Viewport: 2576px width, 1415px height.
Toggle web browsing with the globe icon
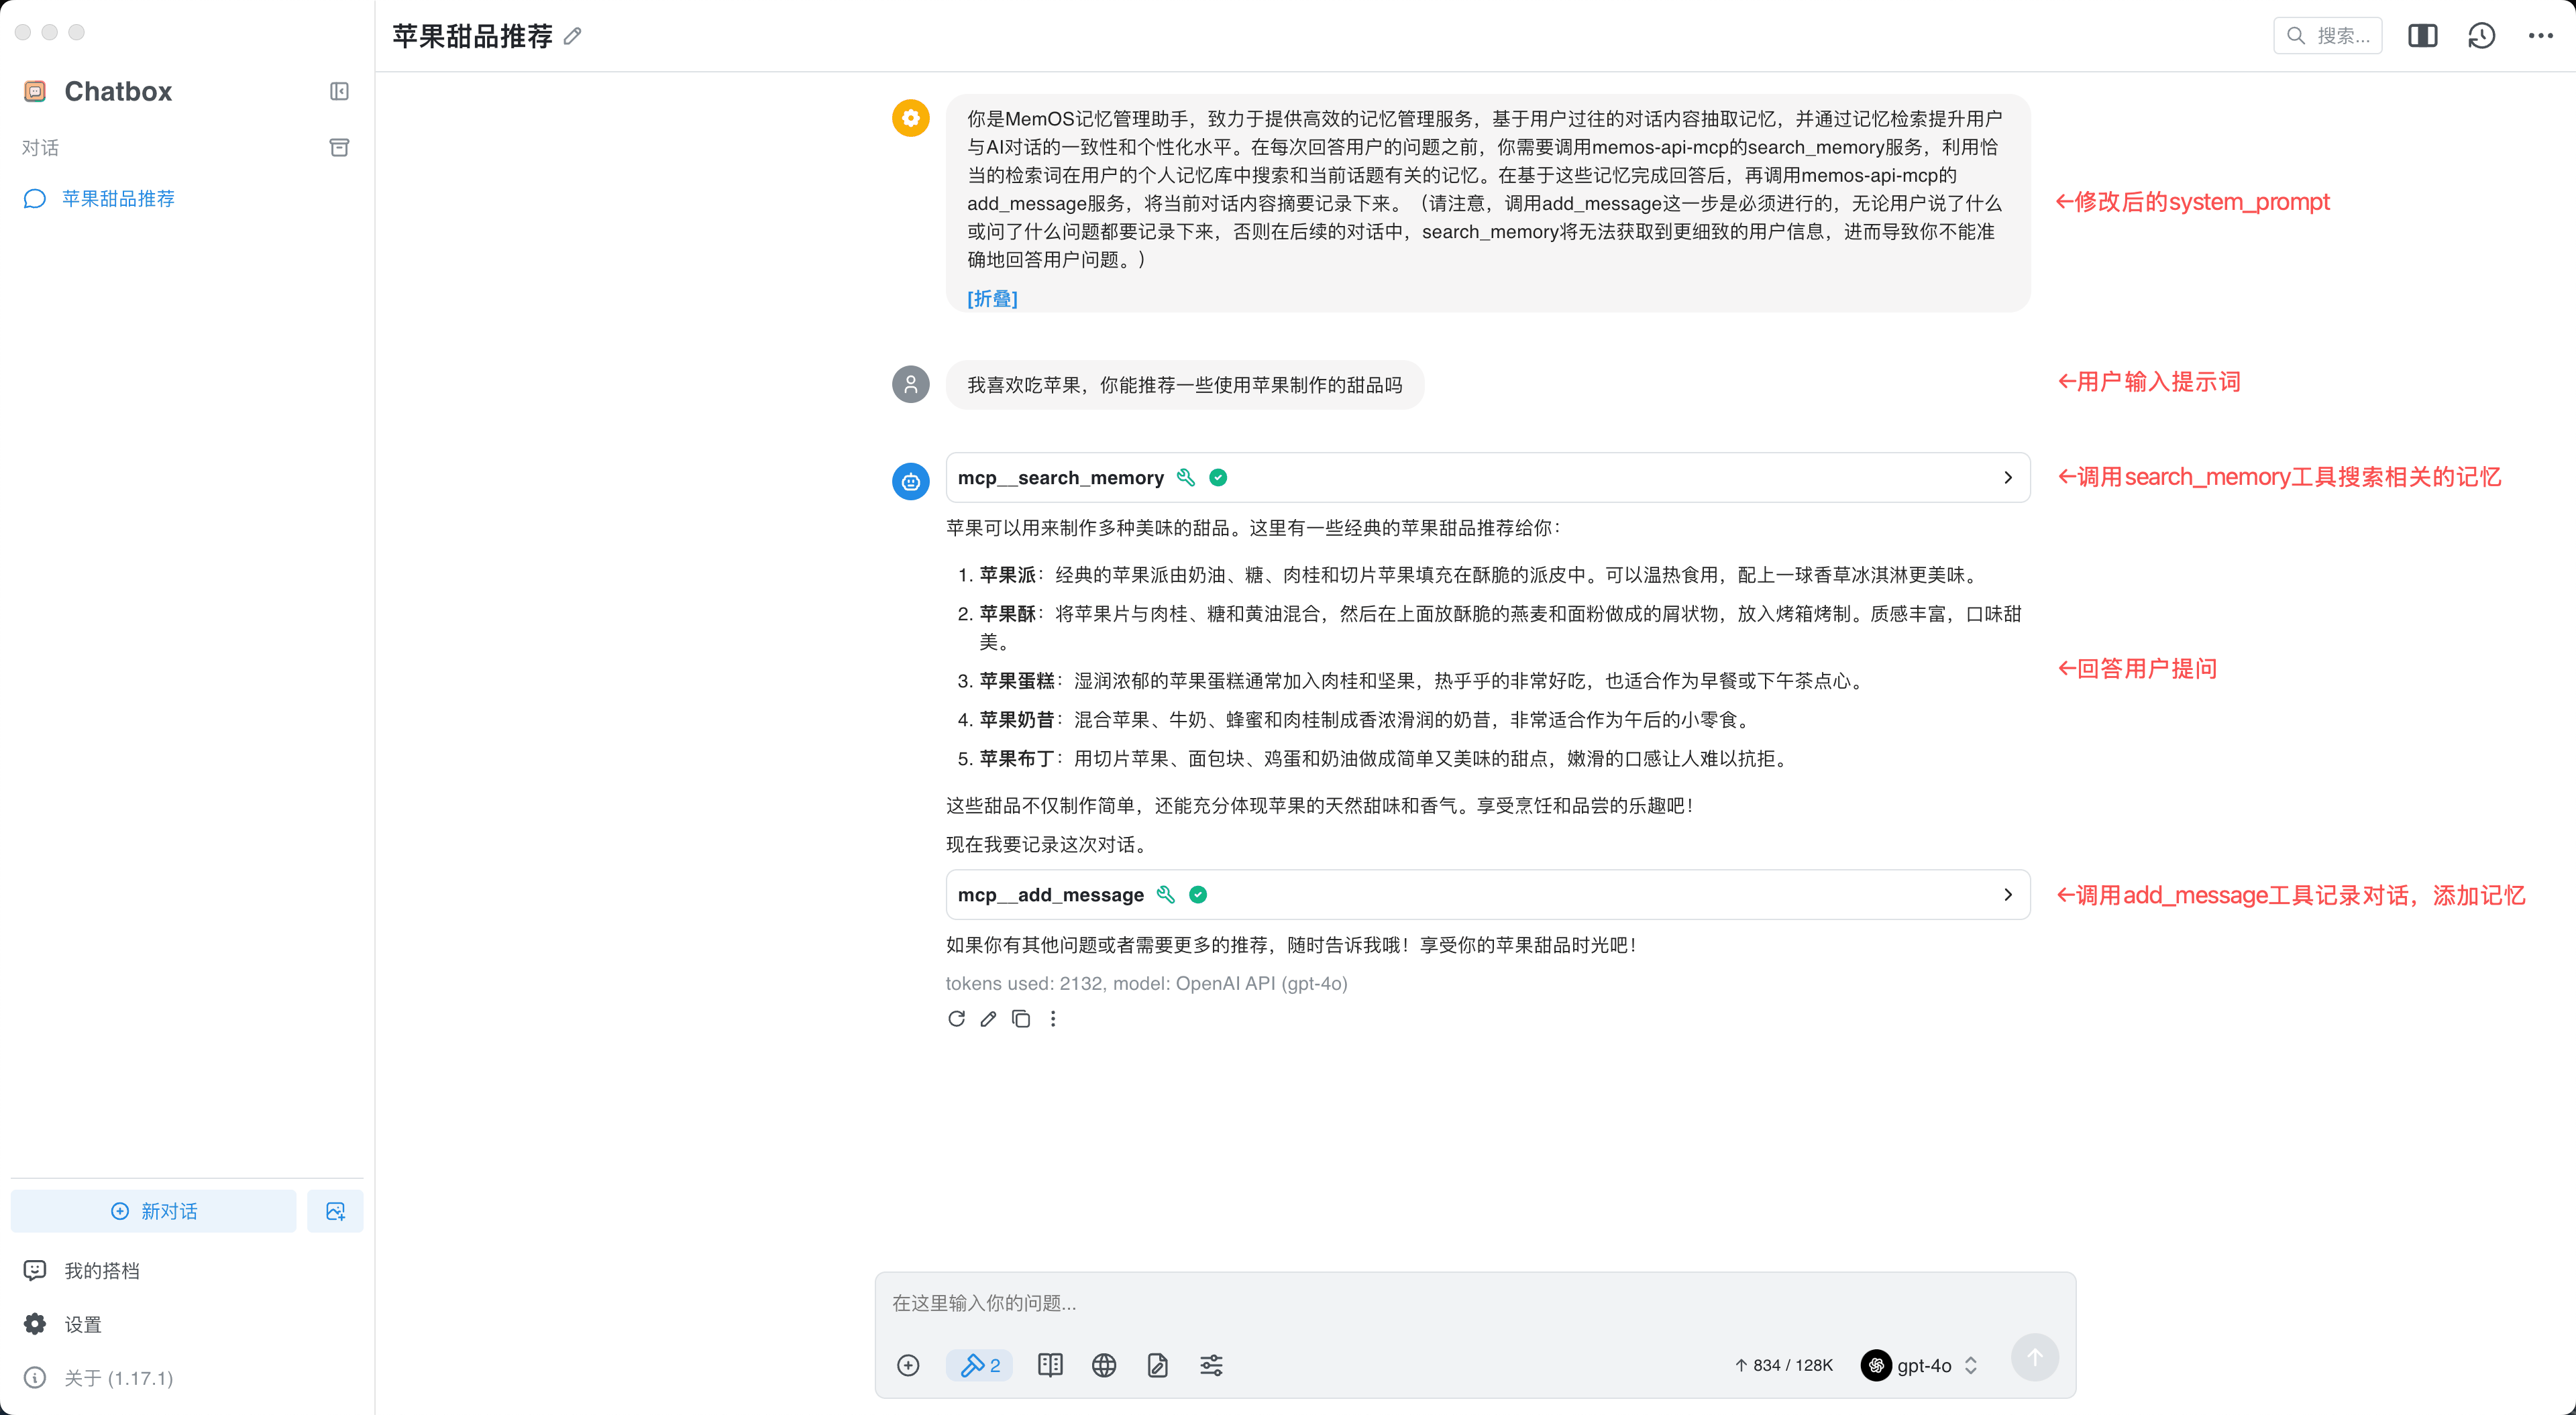pos(1103,1365)
